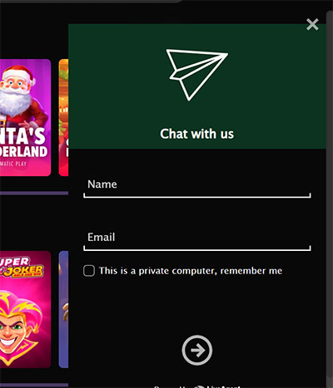Click 'This is a private computer, remember me' label
The height and width of the screenshot is (388, 333).
coord(191,271)
